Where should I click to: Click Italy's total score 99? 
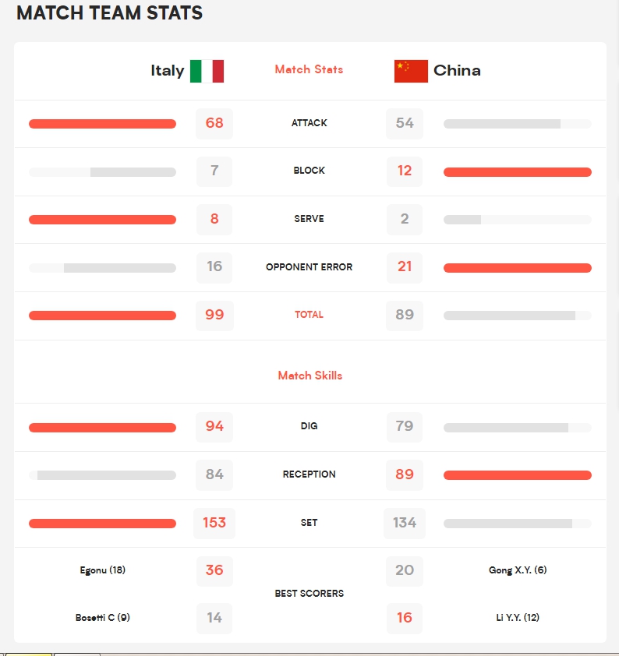[x=214, y=315]
